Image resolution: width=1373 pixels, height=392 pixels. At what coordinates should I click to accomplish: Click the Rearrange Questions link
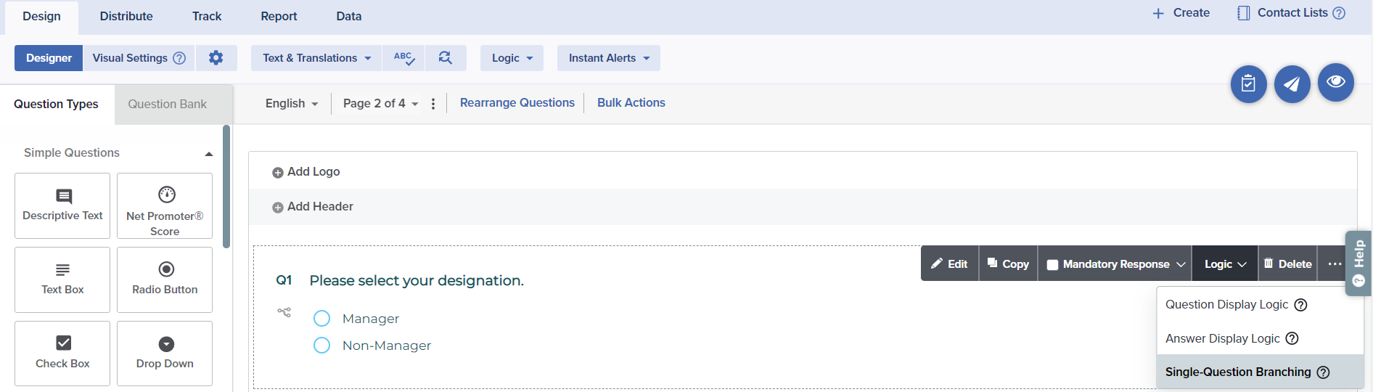click(517, 103)
